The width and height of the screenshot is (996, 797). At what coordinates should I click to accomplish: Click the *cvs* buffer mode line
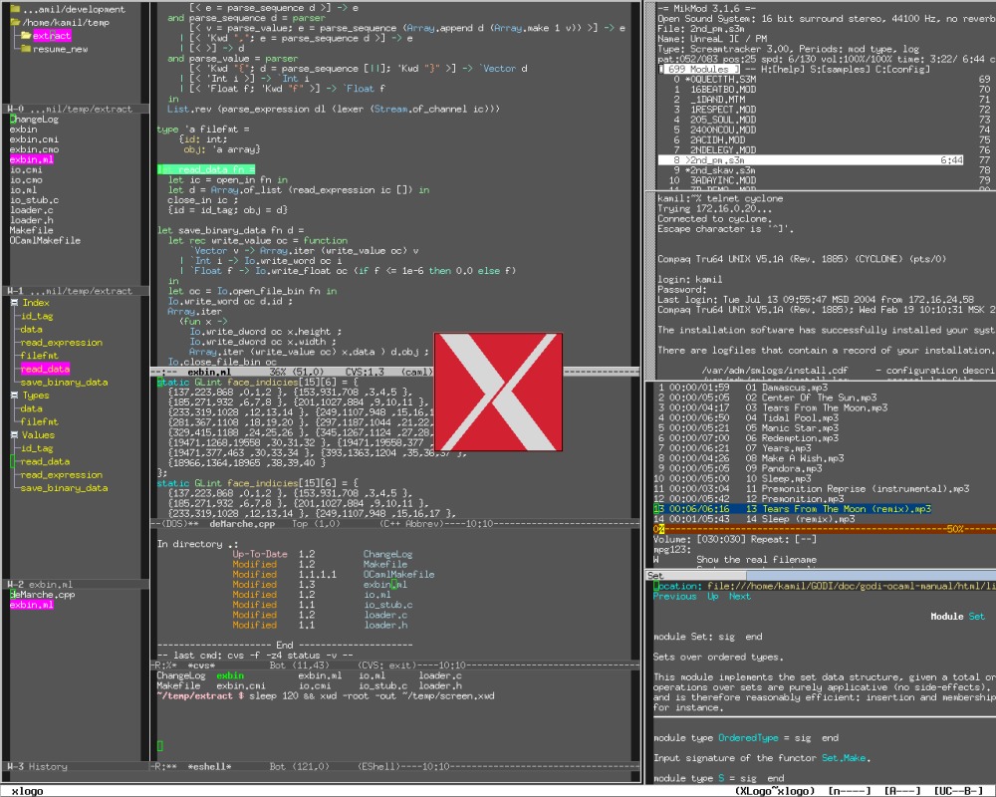(394, 665)
